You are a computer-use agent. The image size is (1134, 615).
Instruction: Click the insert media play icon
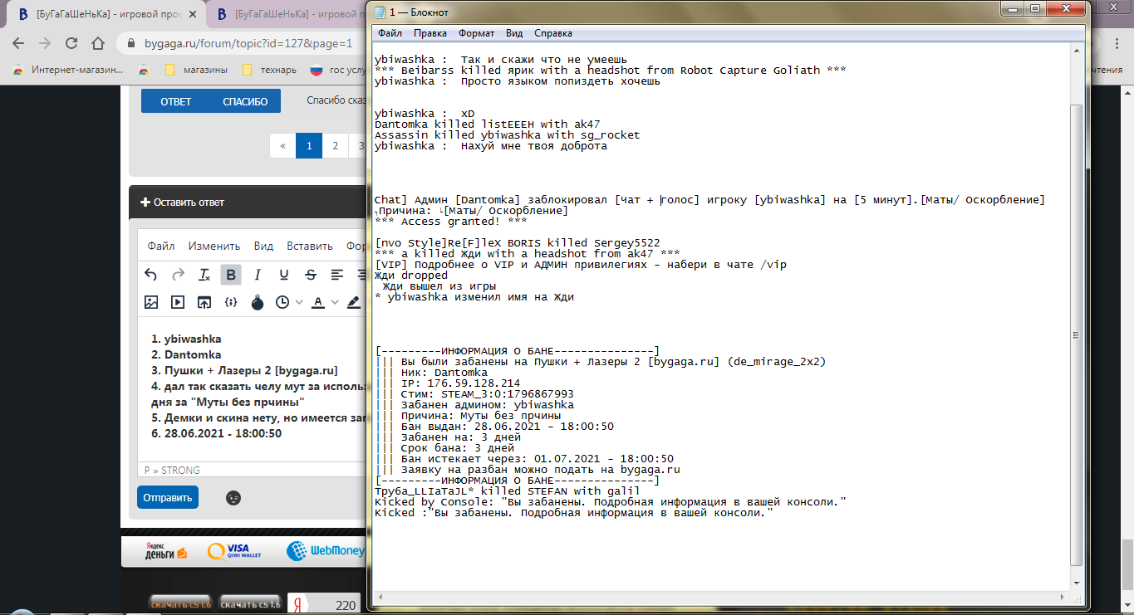(177, 303)
